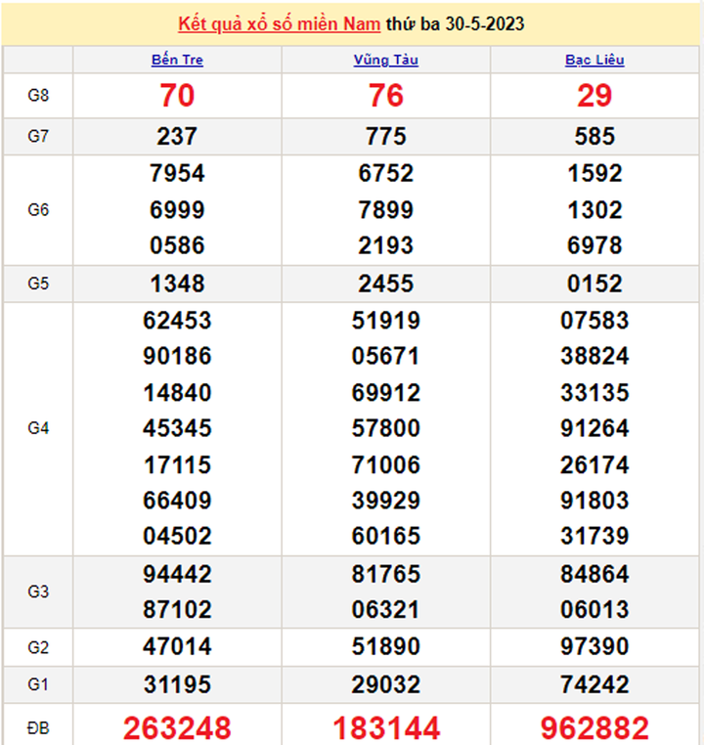Click the G3 number 84864
704x745 pixels.
point(594,574)
